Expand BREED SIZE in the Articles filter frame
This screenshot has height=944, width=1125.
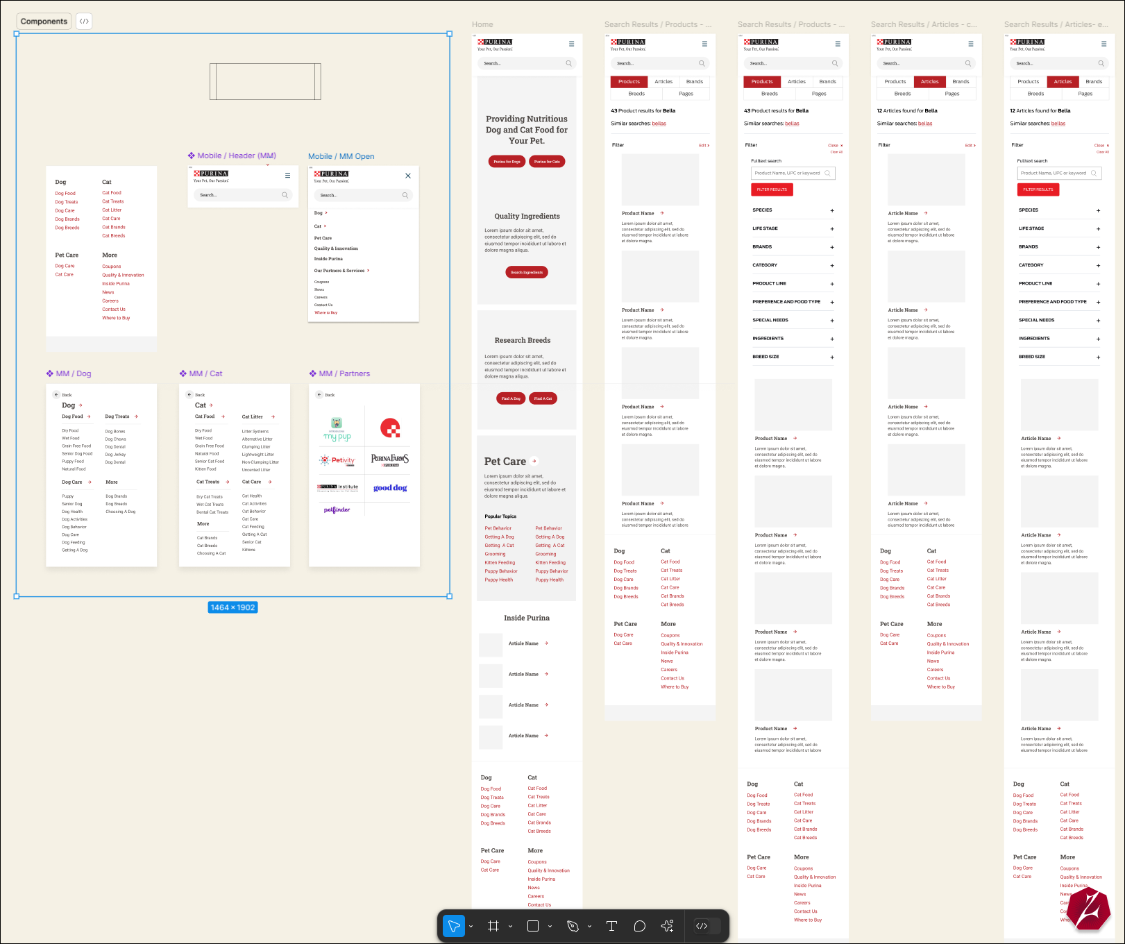(1098, 357)
